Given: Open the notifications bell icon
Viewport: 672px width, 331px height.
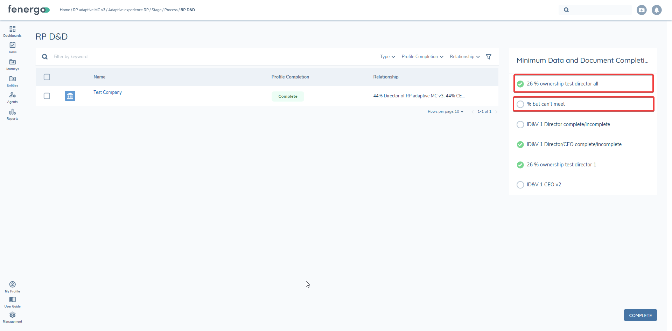Looking at the screenshot, I should click(x=657, y=10).
